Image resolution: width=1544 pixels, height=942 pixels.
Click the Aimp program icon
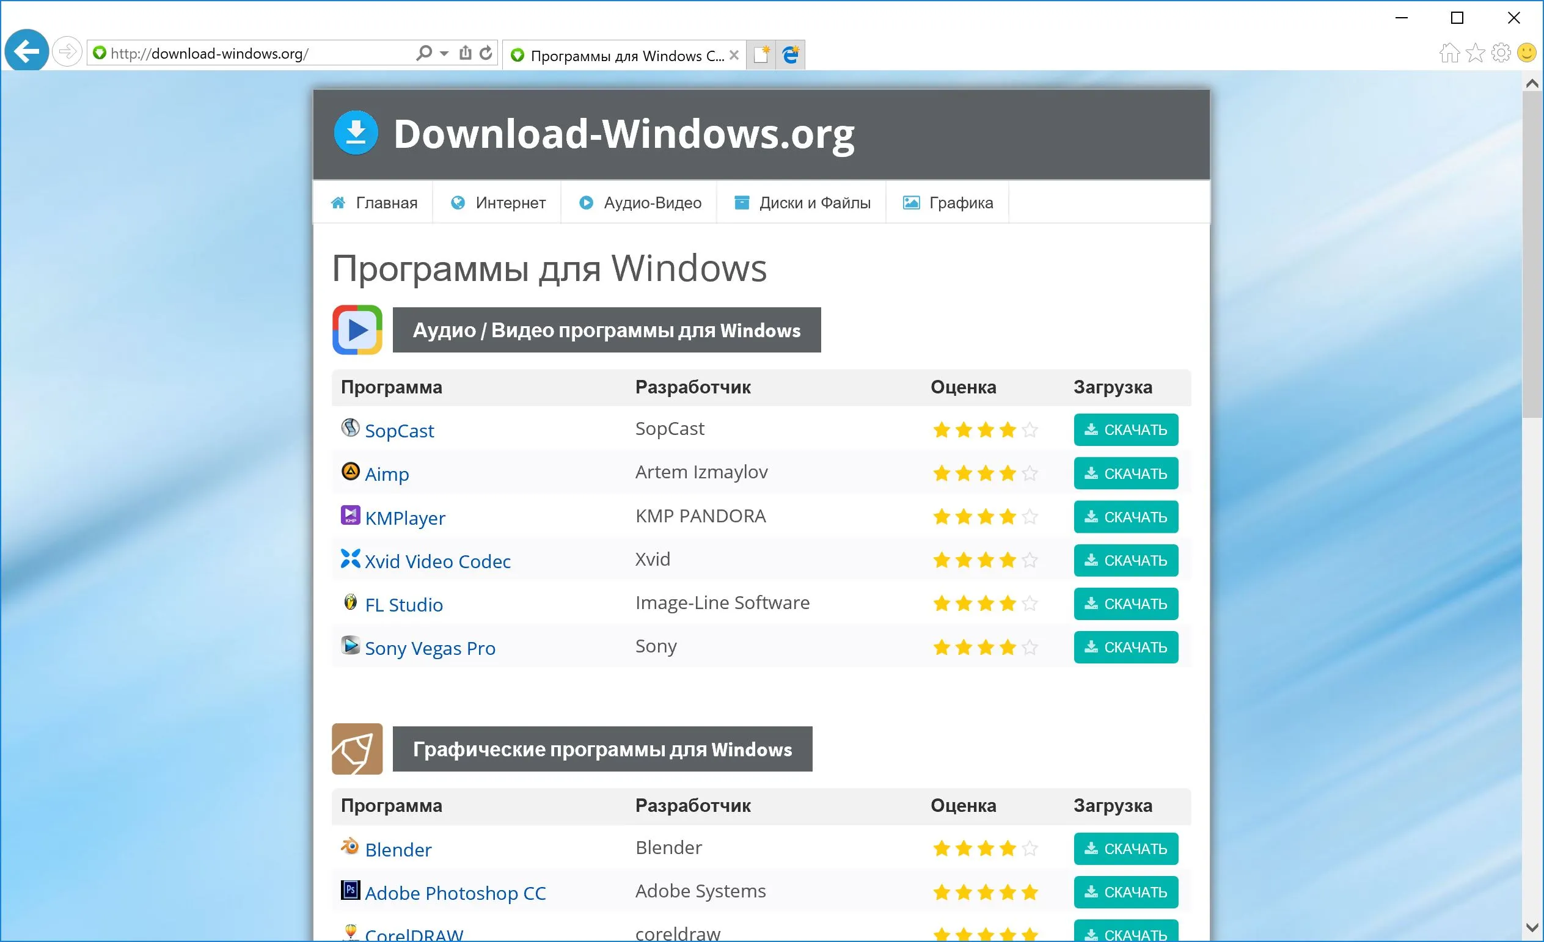350,471
